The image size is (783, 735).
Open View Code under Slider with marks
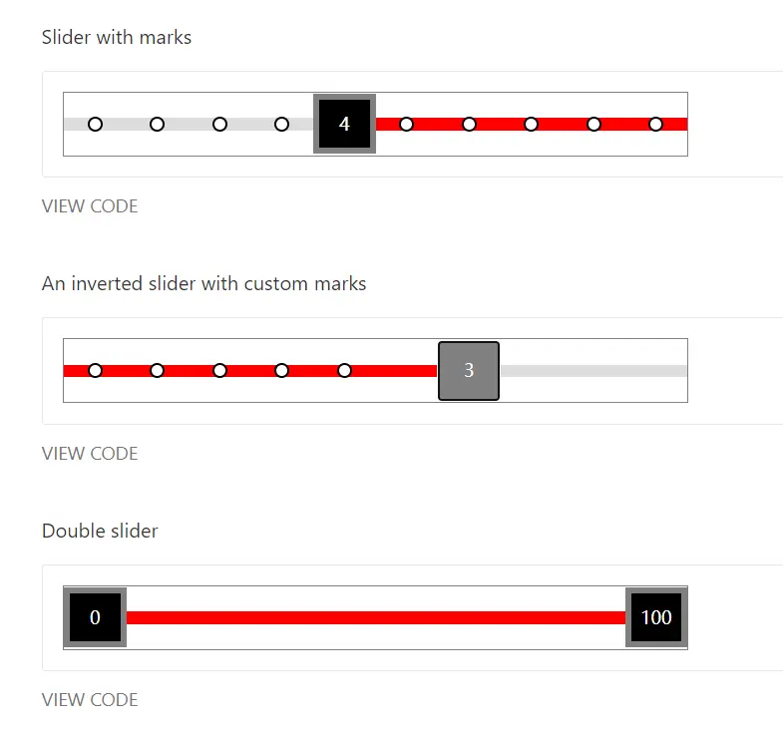(90, 206)
